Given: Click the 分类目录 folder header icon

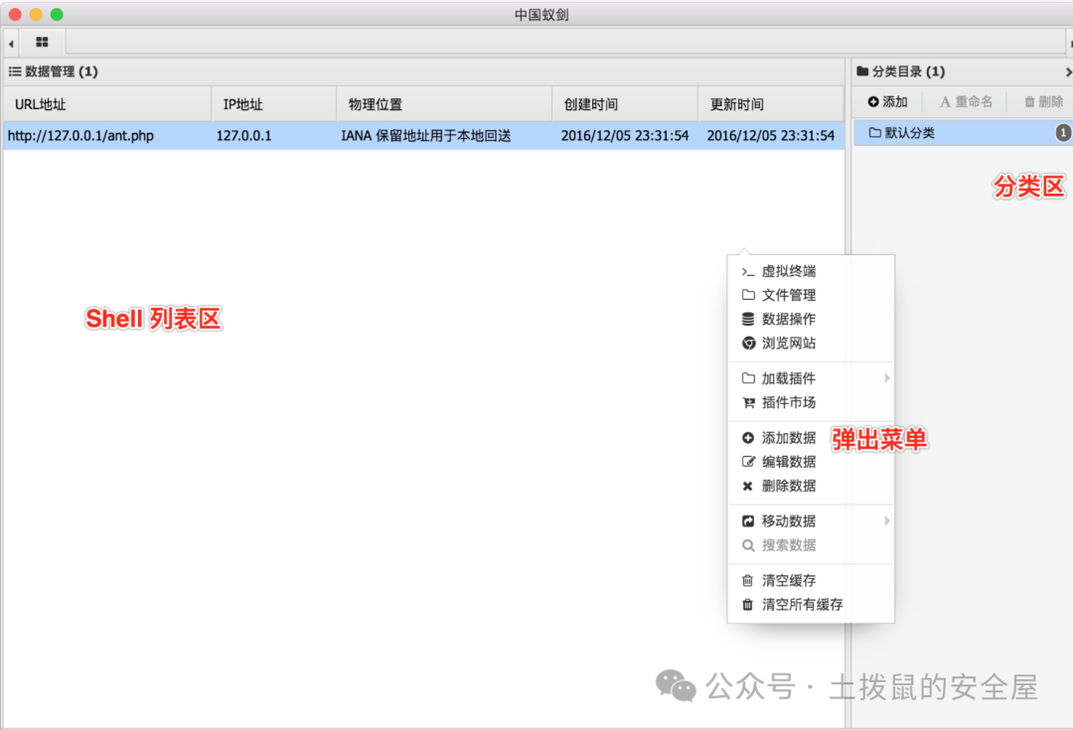Looking at the screenshot, I should 862,72.
